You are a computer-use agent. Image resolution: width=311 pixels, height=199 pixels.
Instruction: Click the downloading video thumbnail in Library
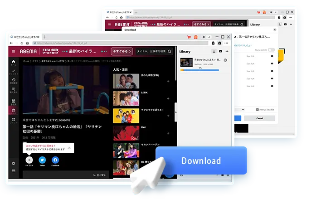coord(186,62)
